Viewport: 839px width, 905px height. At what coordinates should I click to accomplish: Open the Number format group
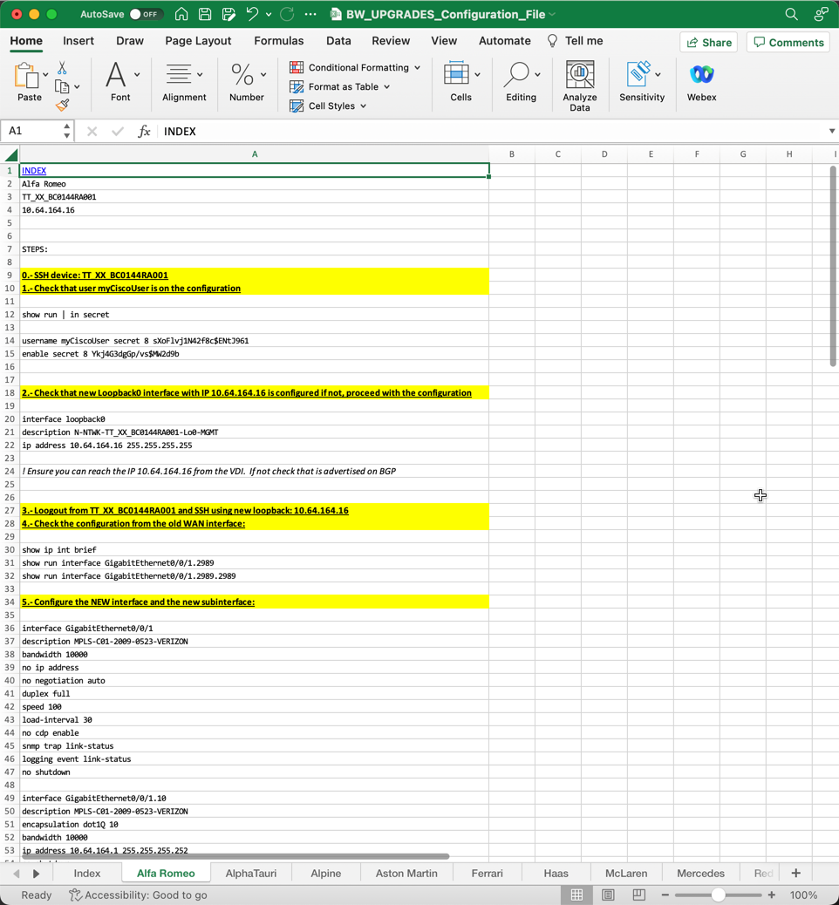pos(247,83)
